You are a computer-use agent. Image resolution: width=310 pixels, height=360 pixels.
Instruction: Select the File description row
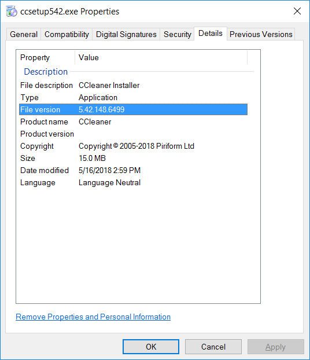(133, 86)
